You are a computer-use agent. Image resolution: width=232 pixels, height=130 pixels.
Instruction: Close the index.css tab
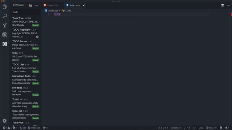tap(84, 5)
